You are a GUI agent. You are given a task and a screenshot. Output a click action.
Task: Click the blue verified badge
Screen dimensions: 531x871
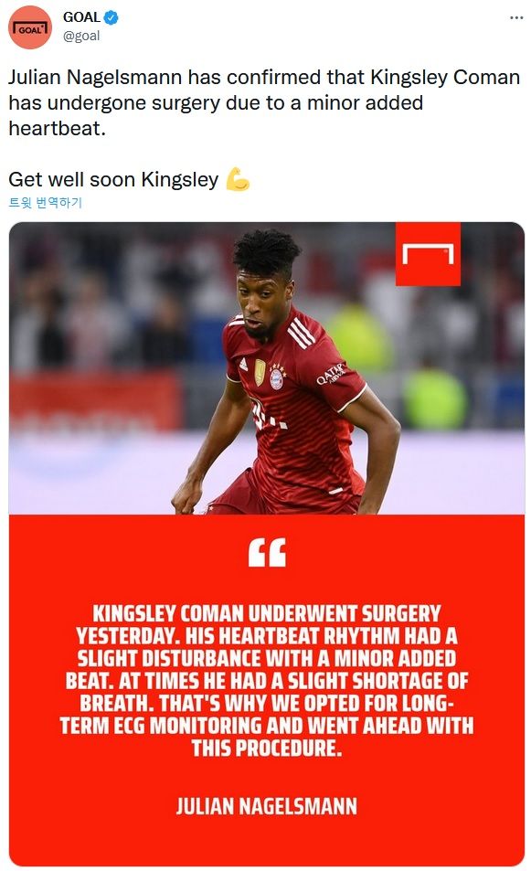[112, 17]
